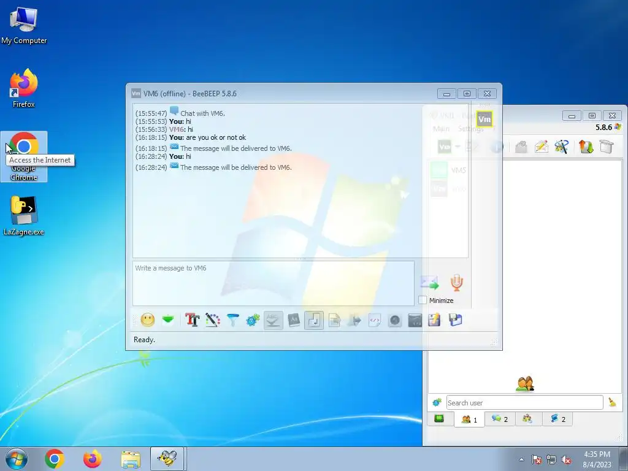Screen dimensions: 628x471
Task: Click gray envelope icon in main BeeBEEP toolbar
Action: pos(521,147)
